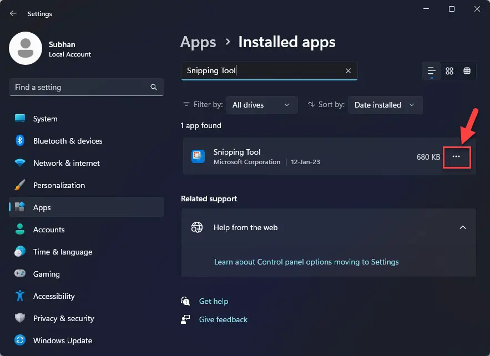Open the Get help link
This screenshot has height=356, width=490.
click(214, 301)
